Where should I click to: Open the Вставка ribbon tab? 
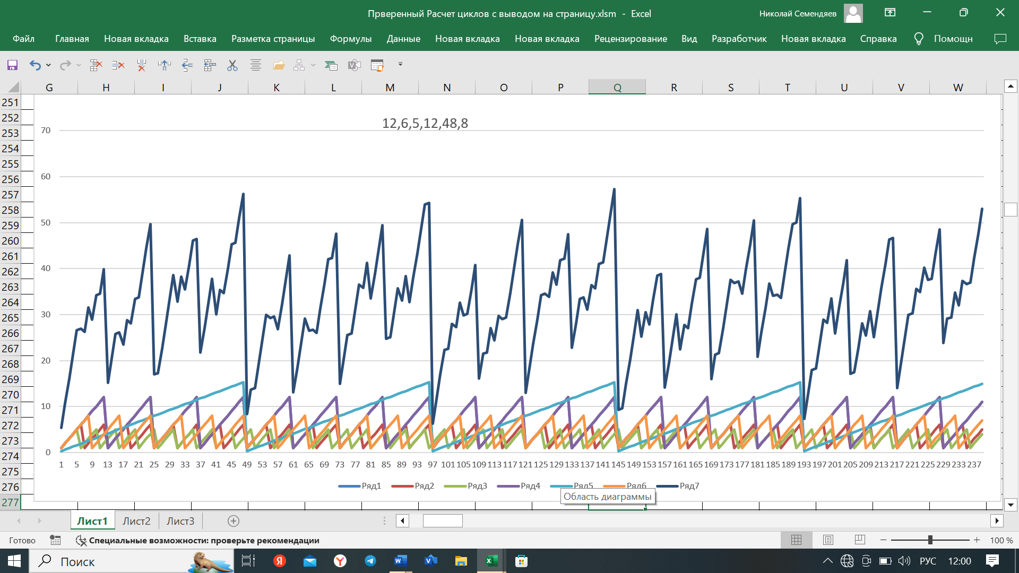pos(200,39)
